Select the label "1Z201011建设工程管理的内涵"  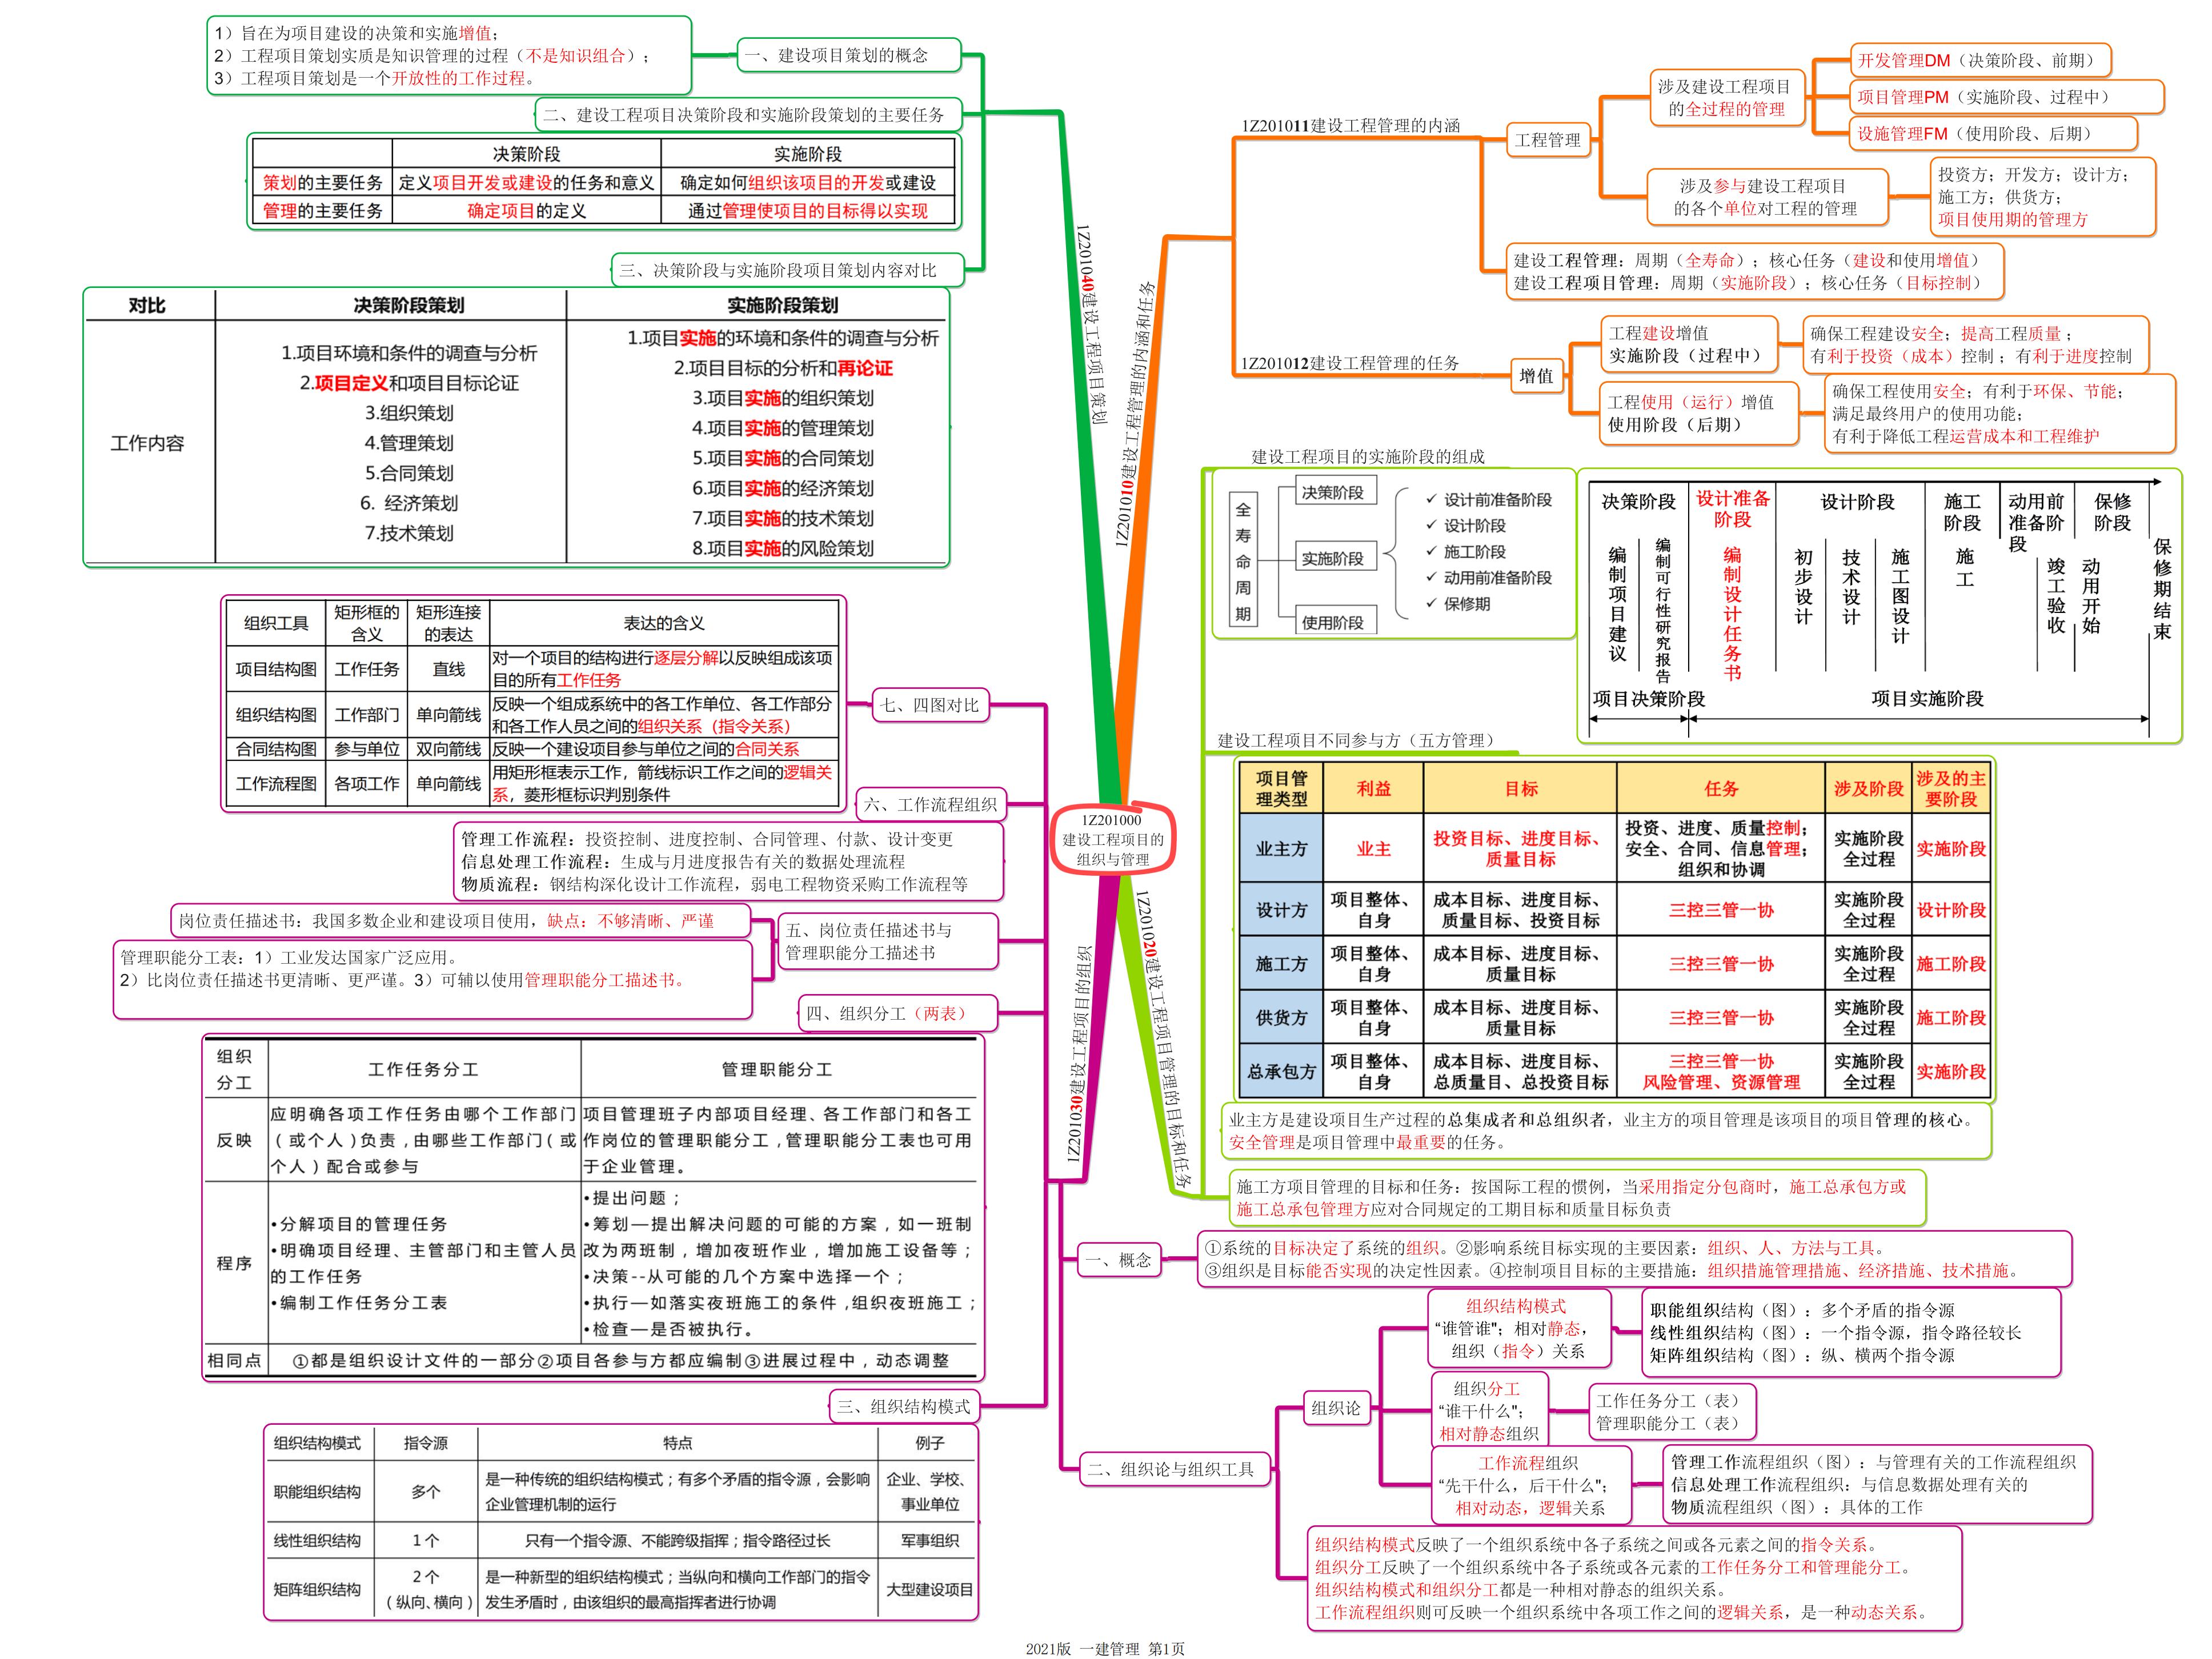point(1350,126)
